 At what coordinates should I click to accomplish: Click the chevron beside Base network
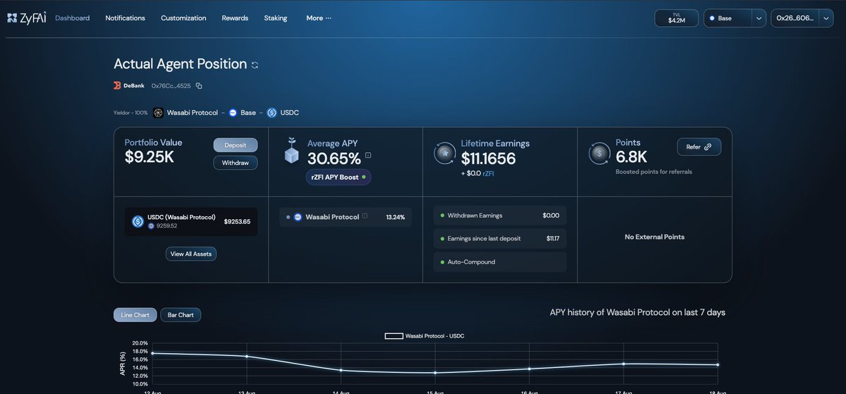(x=759, y=18)
